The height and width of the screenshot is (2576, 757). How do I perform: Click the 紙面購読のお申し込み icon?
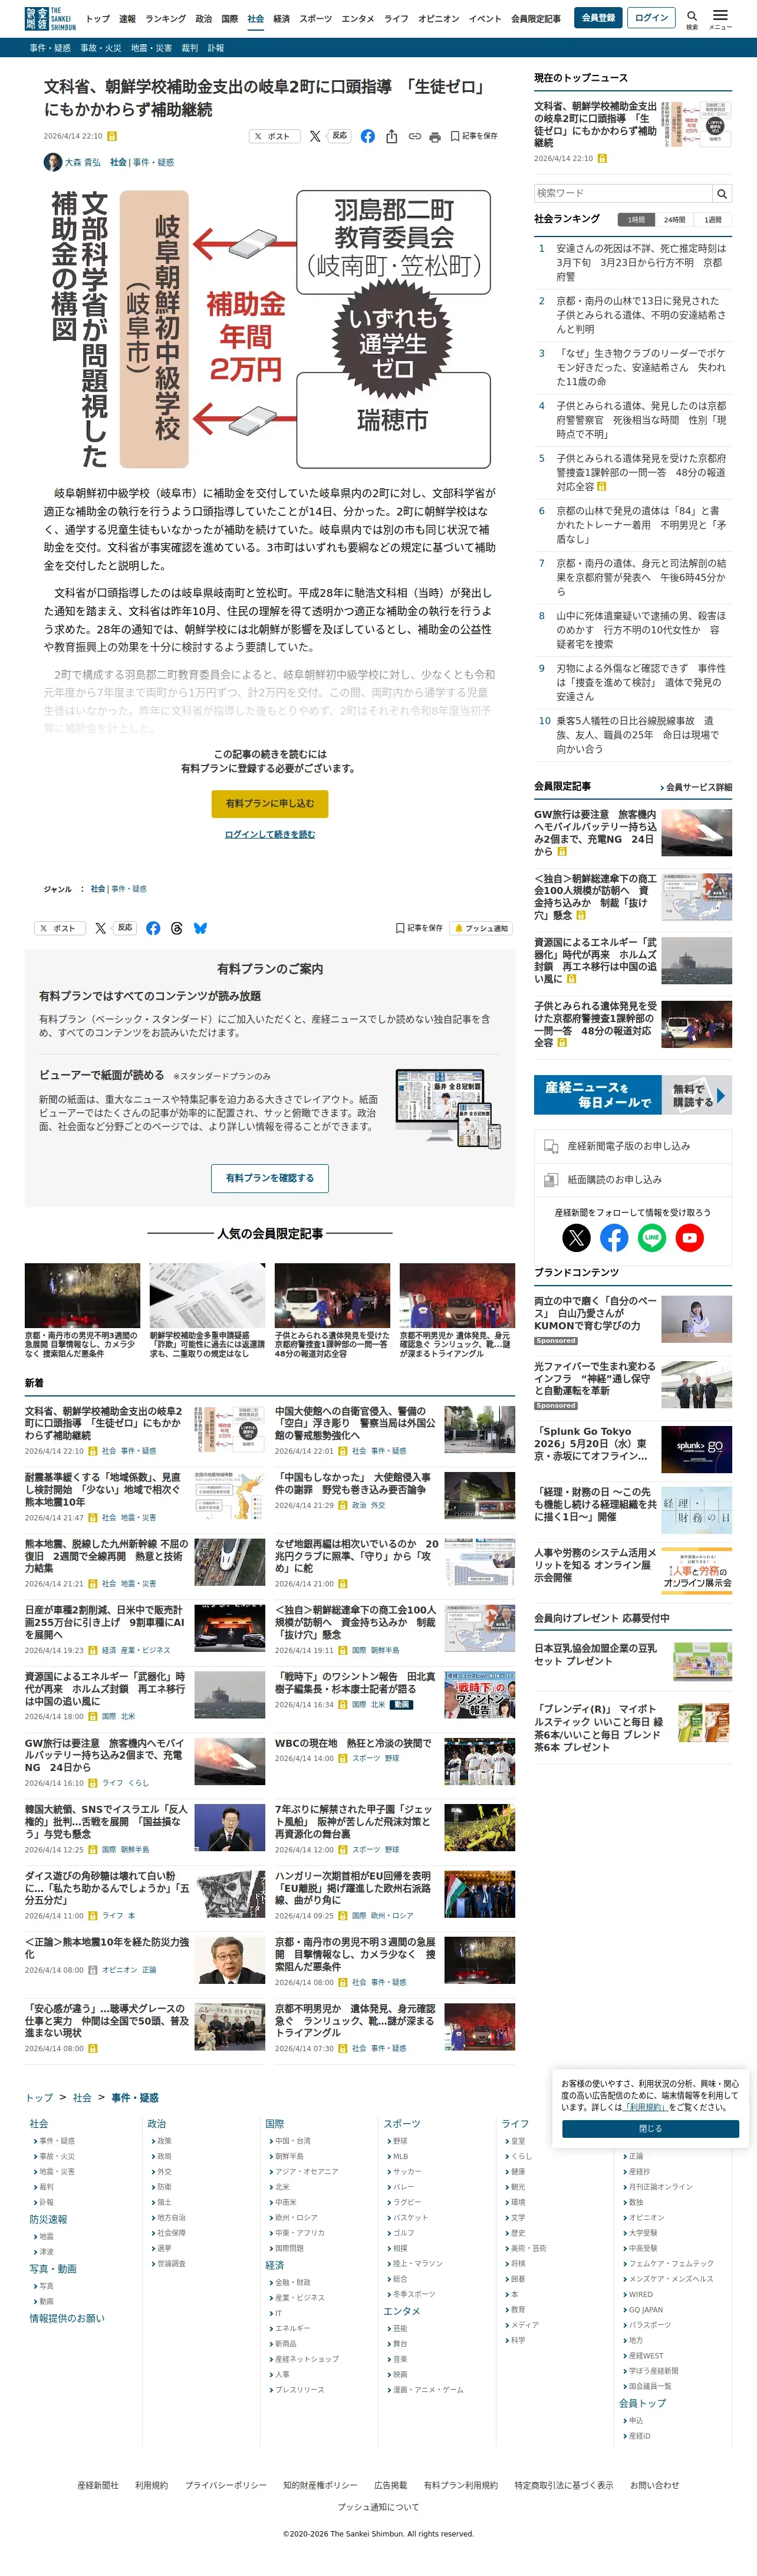point(551,1180)
